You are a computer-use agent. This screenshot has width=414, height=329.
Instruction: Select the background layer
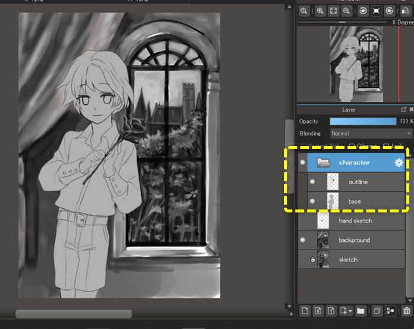tap(351, 240)
